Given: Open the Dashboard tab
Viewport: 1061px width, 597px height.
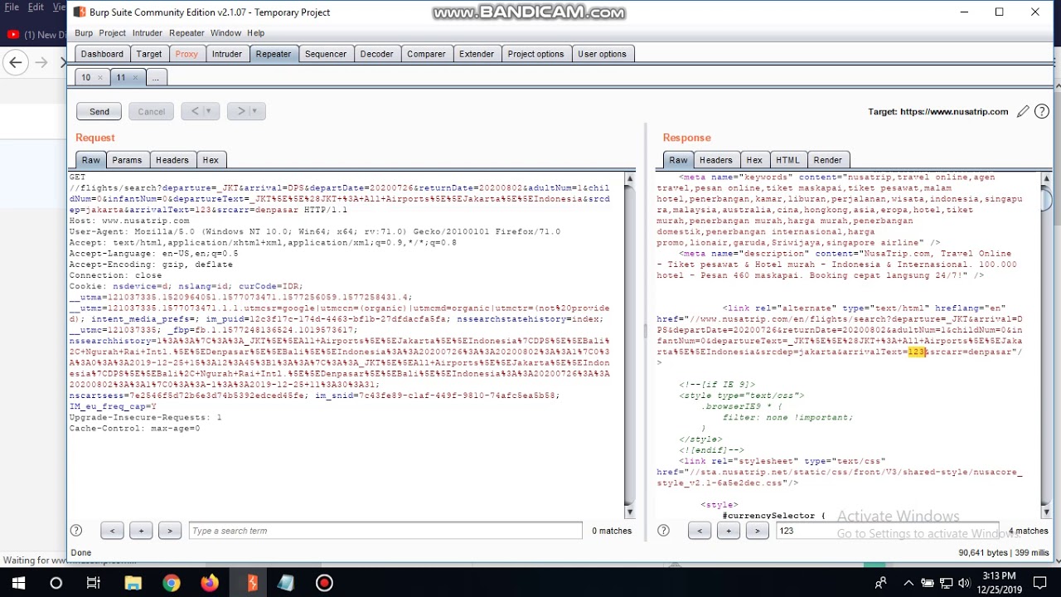Looking at the screenshot, I should (x=102, y=54).
